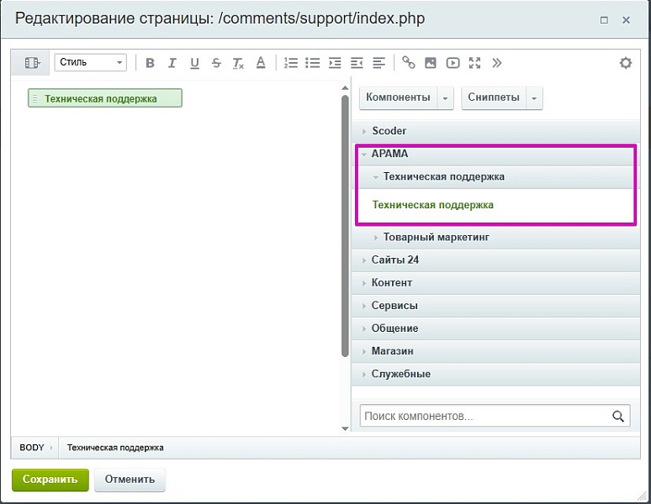Toggle bold text formatting
Viewport: 651px width, 504px height.
[151, 63]
